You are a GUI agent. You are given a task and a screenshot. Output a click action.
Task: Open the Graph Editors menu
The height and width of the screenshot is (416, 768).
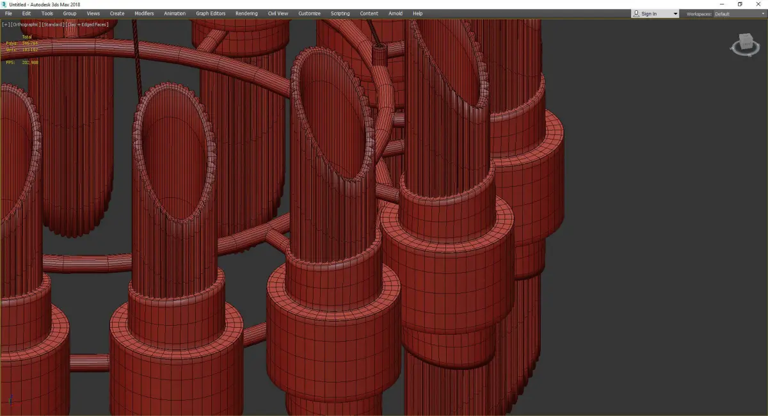(x=211, y=13)
